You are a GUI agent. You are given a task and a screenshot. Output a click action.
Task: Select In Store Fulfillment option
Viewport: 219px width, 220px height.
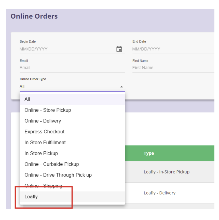45,143
